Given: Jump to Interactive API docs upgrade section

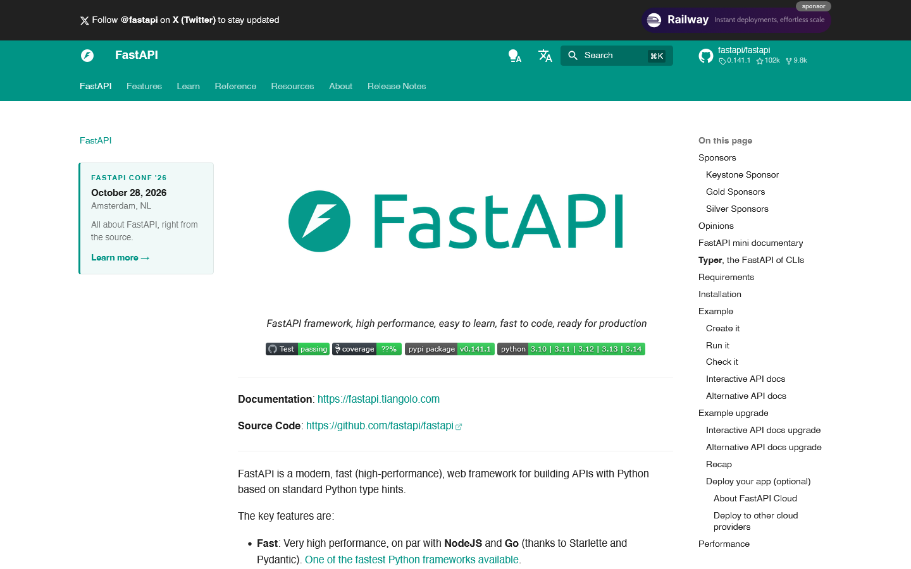Looking at the screenshot, I should coord(763,430).
